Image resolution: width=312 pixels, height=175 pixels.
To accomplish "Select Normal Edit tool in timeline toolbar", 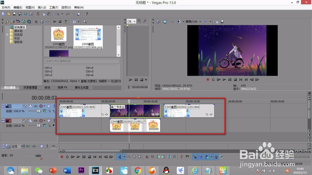I will 119,157.
